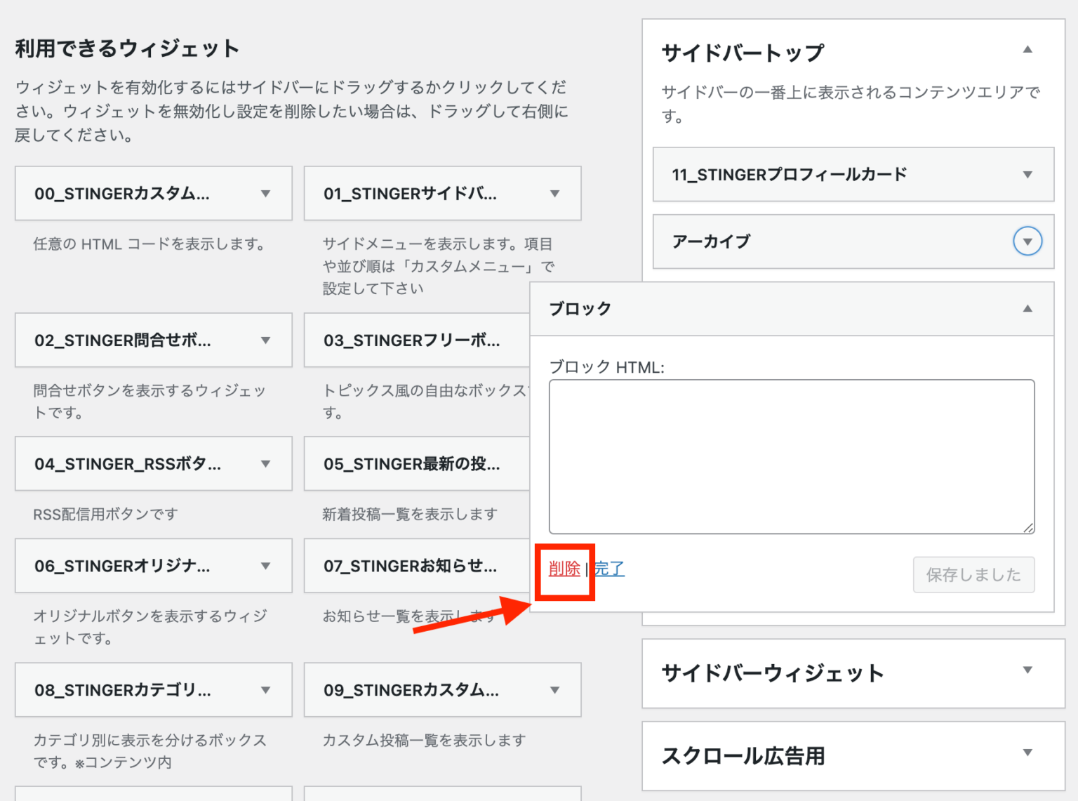Click inside the ブロック HTML text area

click(791, 455)
